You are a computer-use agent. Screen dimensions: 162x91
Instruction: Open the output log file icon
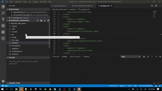pyautogui.click(x=152, y=57)
